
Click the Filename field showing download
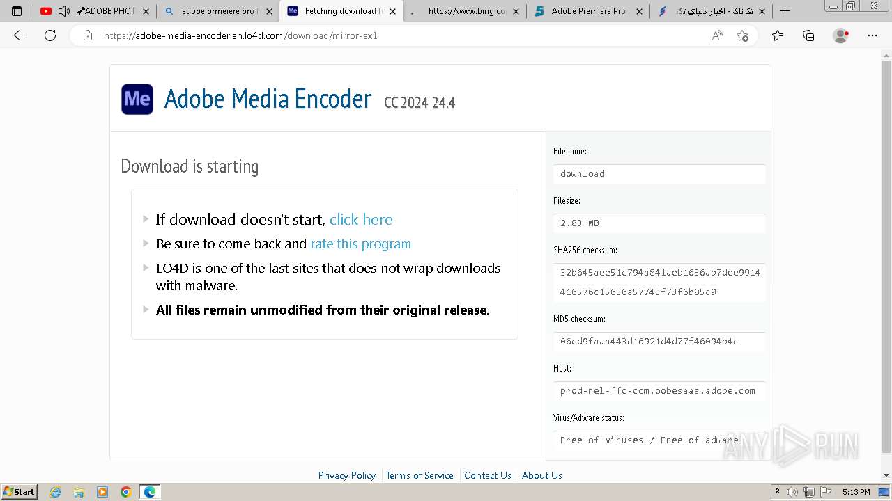659,173
